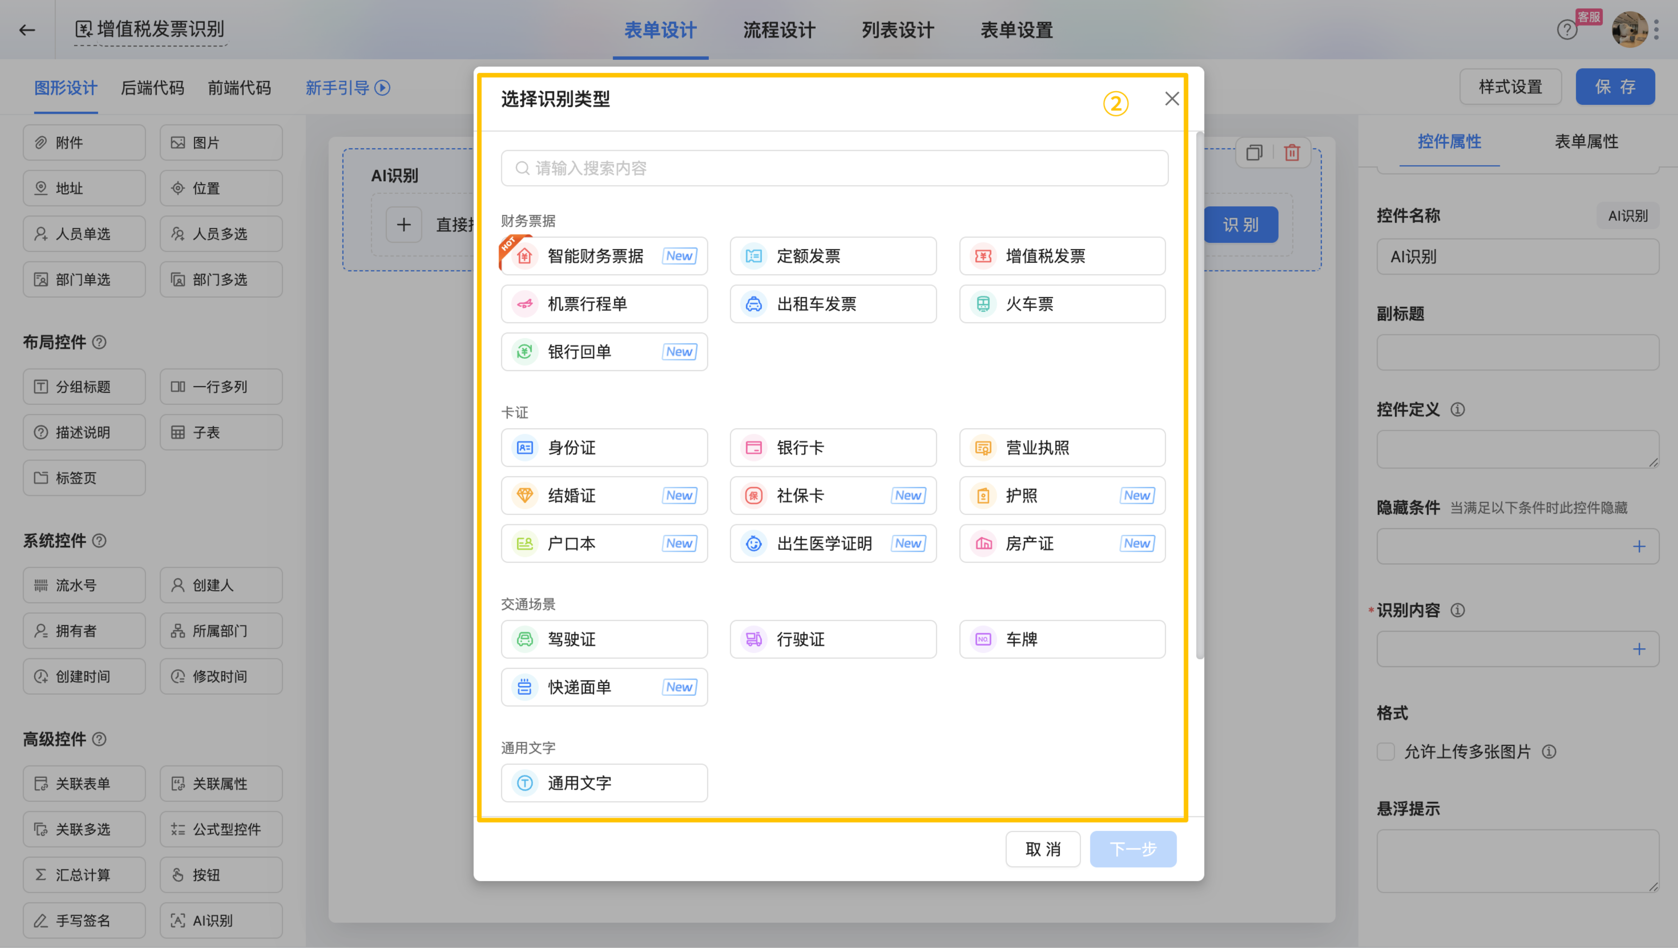Viewport: 1678px width, 948px height.
Task: Switch to 表单属性 tab
Action: 1586,142
